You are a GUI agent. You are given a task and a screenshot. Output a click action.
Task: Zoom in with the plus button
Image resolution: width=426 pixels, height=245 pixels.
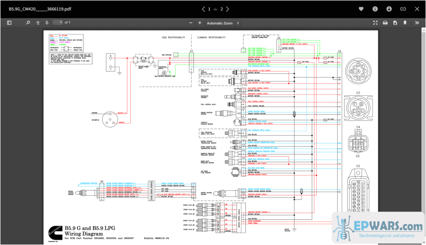point(200,23)
